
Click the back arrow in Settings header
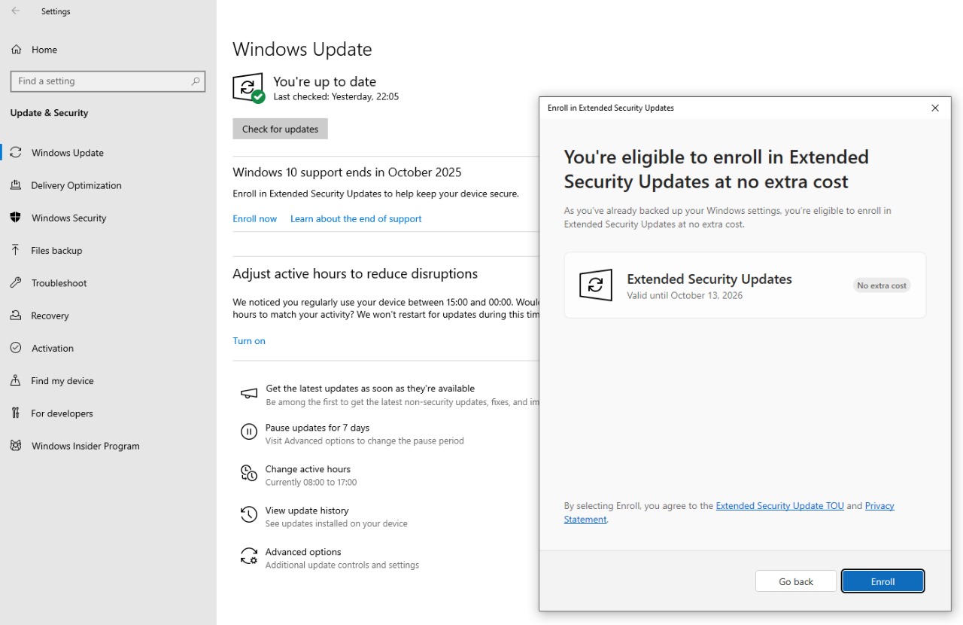coord(16,11)
